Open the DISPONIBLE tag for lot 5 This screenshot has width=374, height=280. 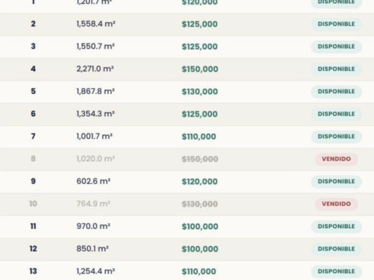pos(336,91)
